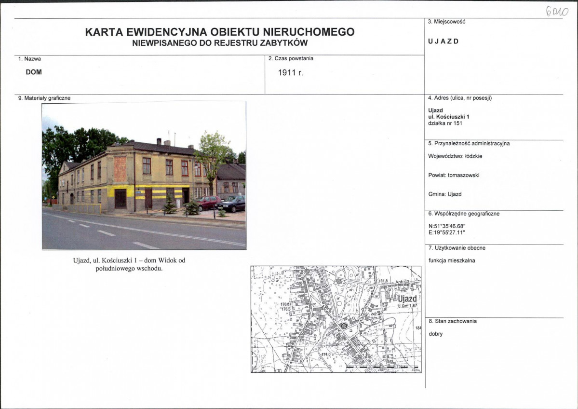
Task: Click the "8. Stan zachowania" label
Action: [x=453, y=321]
